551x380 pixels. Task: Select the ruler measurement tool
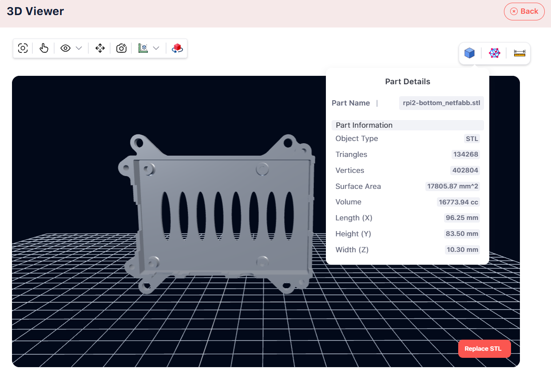pyautogui.click(x=519, y=53)
